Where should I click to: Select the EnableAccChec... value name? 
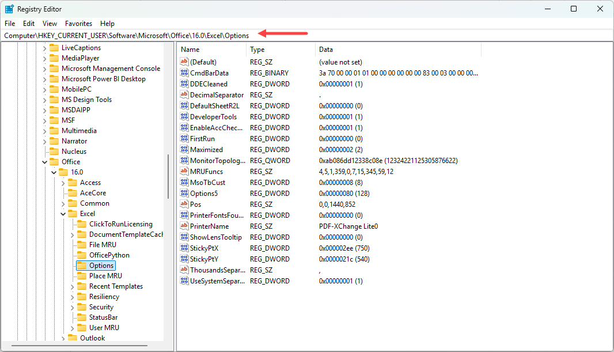tap(216, 127)
